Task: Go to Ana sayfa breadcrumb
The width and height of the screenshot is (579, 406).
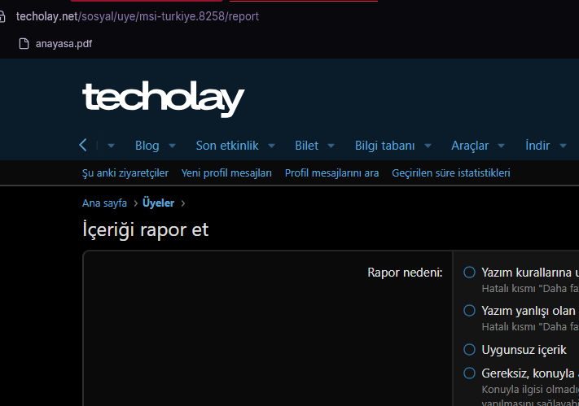Action: [x=104, y=203]
